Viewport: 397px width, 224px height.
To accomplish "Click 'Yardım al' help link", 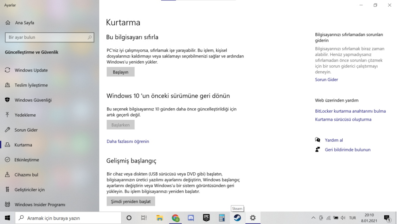I will point(334,140).
